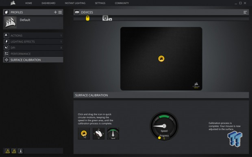The height and width of the screenshot is (157, 252).
Task: Open the Devices panel options menu
Action: point(245,12)
